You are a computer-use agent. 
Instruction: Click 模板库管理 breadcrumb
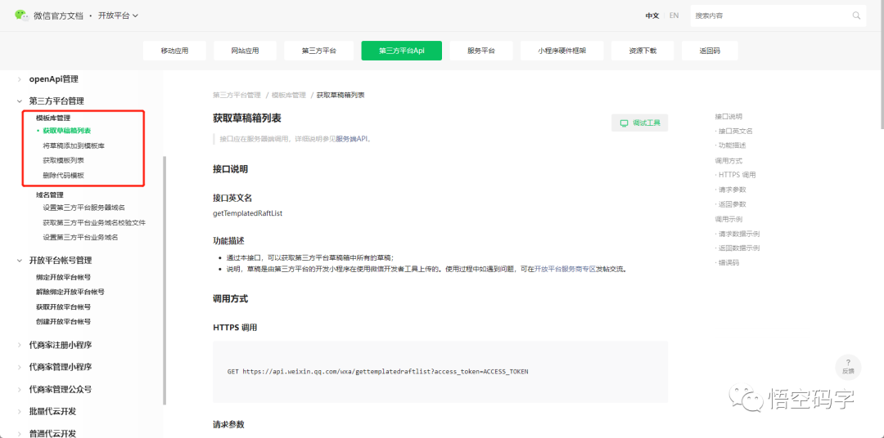point(289,95)
